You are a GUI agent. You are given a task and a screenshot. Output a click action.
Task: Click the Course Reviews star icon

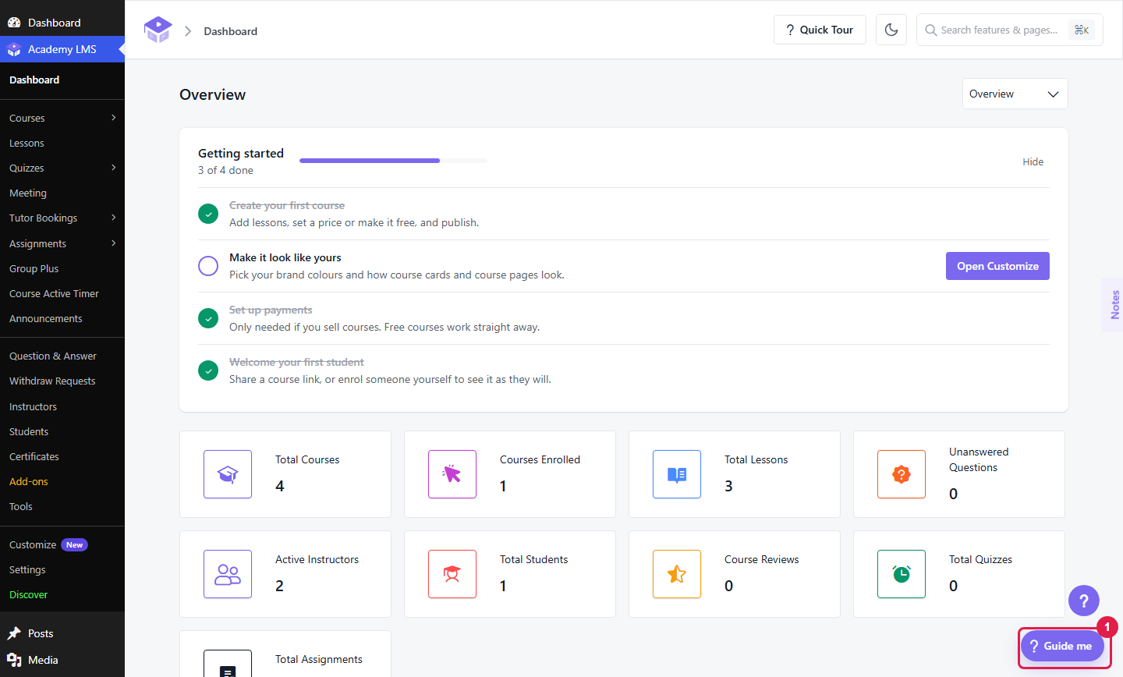pyautogui.click(x=677, y=574)
